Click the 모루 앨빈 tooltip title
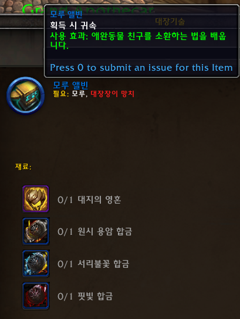Screen dimensions: 240x319 [x=66, y=14]
